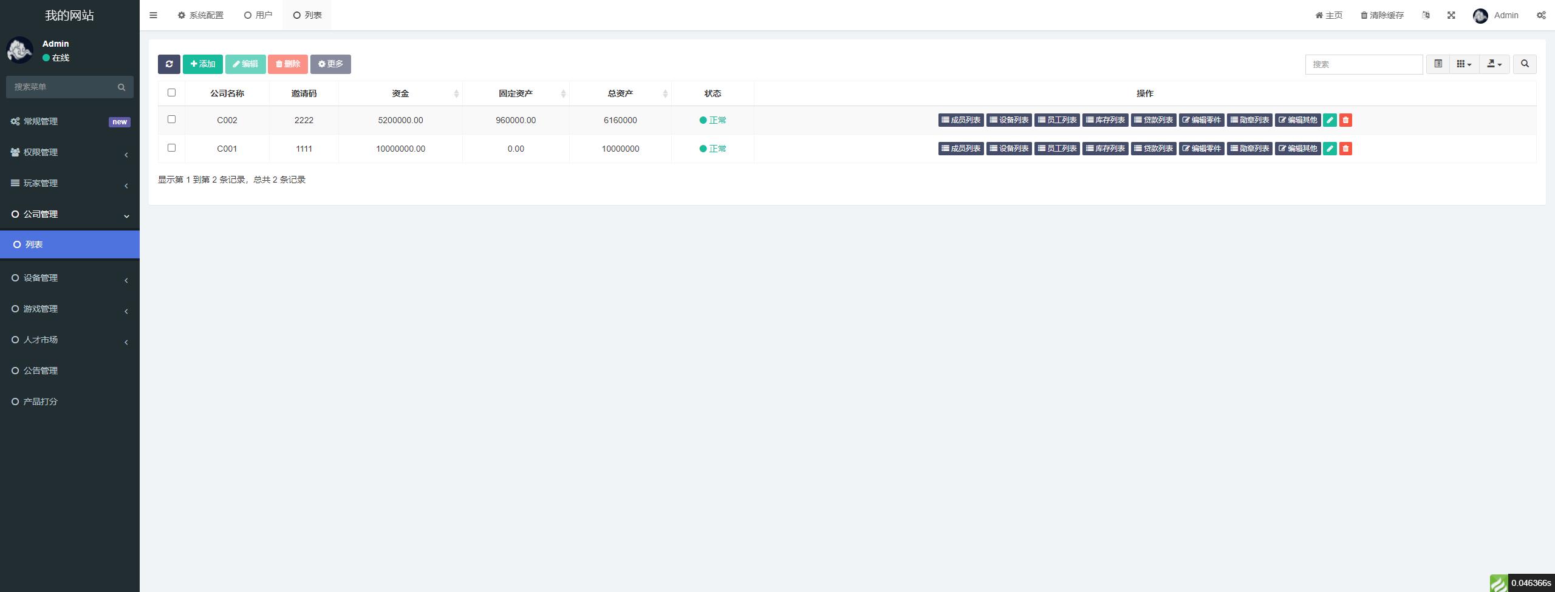Open the export data dropdown

pos(1494,64)
